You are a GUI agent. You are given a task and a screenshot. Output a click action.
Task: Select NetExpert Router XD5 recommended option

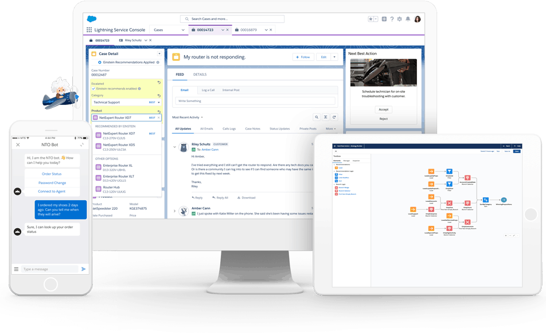point(128,147)
